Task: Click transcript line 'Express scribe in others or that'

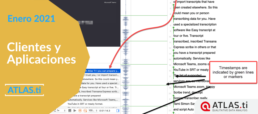Action: (x=195, y=47)
